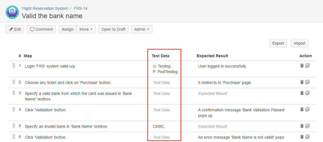Add a Comment to the issue
This screenshot has width=323, height=142.
click(x=41, y=29)
